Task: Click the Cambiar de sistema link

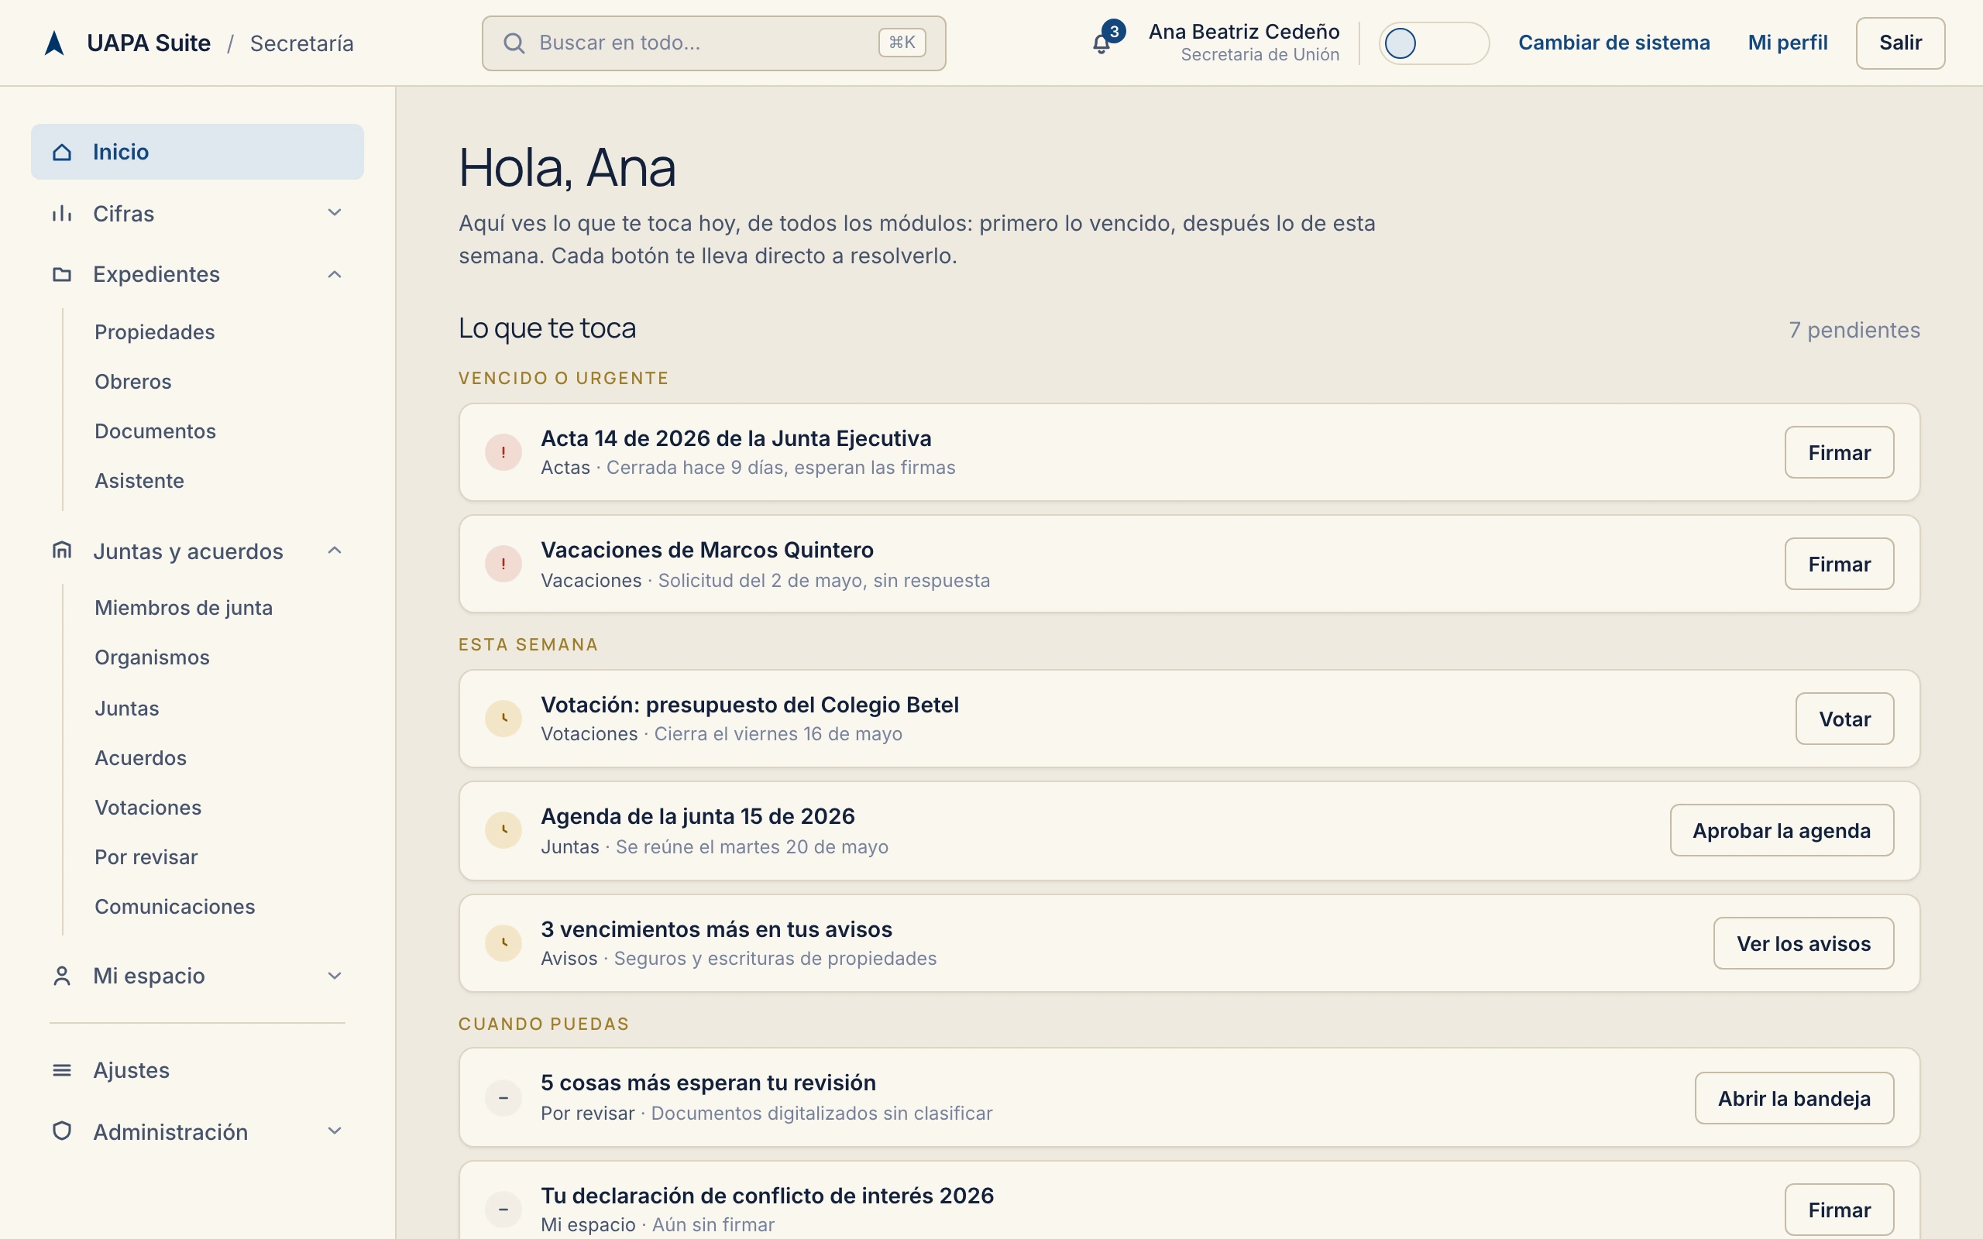Action: 1614,43
